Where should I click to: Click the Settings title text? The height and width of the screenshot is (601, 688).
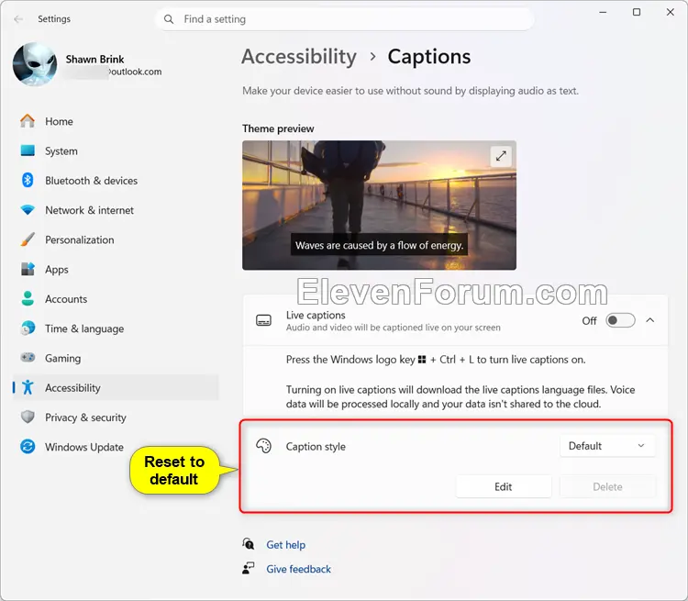(54, 19)
